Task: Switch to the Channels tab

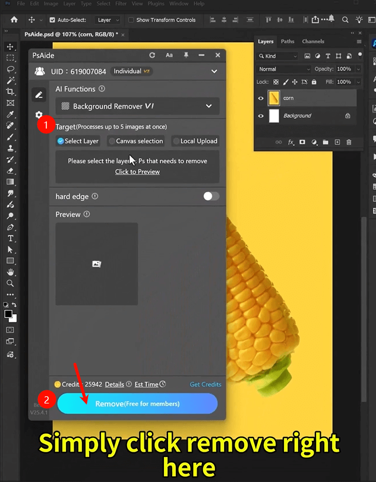Action: pyautogui.click(x=313, y=41)
